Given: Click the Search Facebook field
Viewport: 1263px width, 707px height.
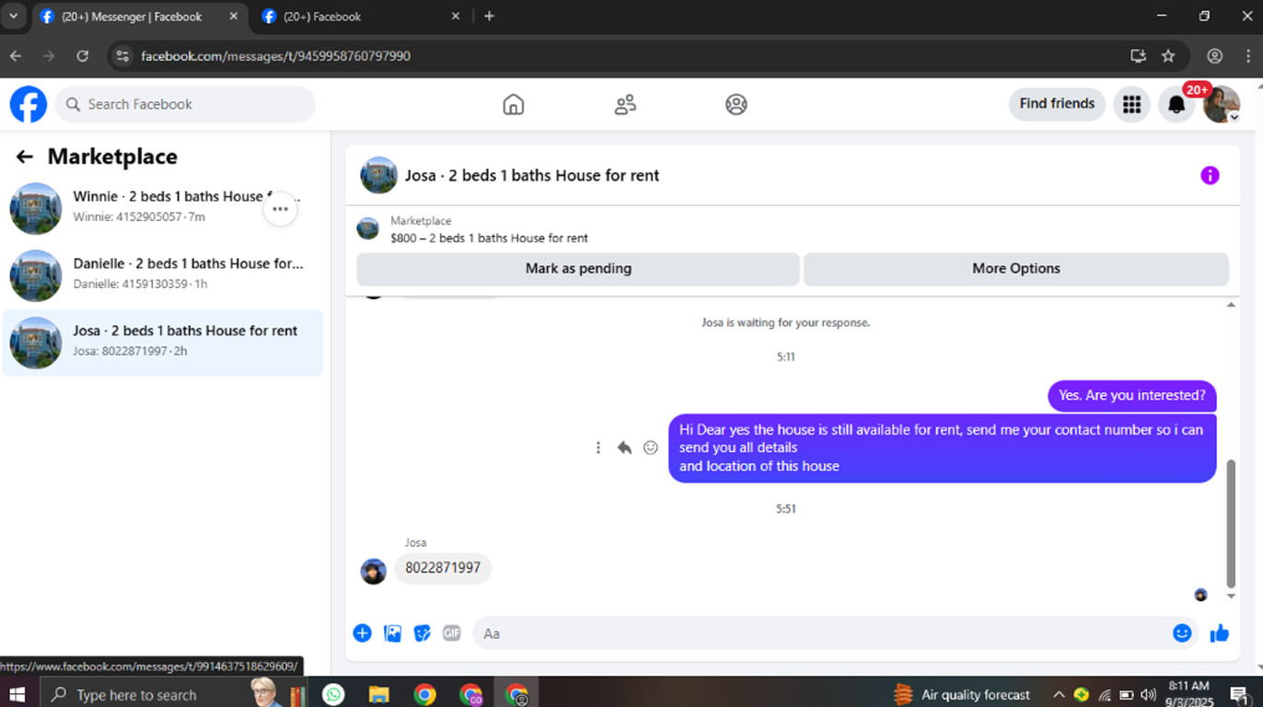Looking at the screenshot, I should click(185, 104).
